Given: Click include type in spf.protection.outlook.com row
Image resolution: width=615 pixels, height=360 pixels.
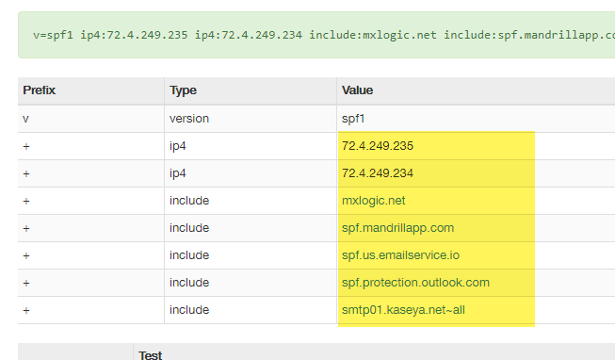Looking at the screenshot, I should [x=189, y=283].
